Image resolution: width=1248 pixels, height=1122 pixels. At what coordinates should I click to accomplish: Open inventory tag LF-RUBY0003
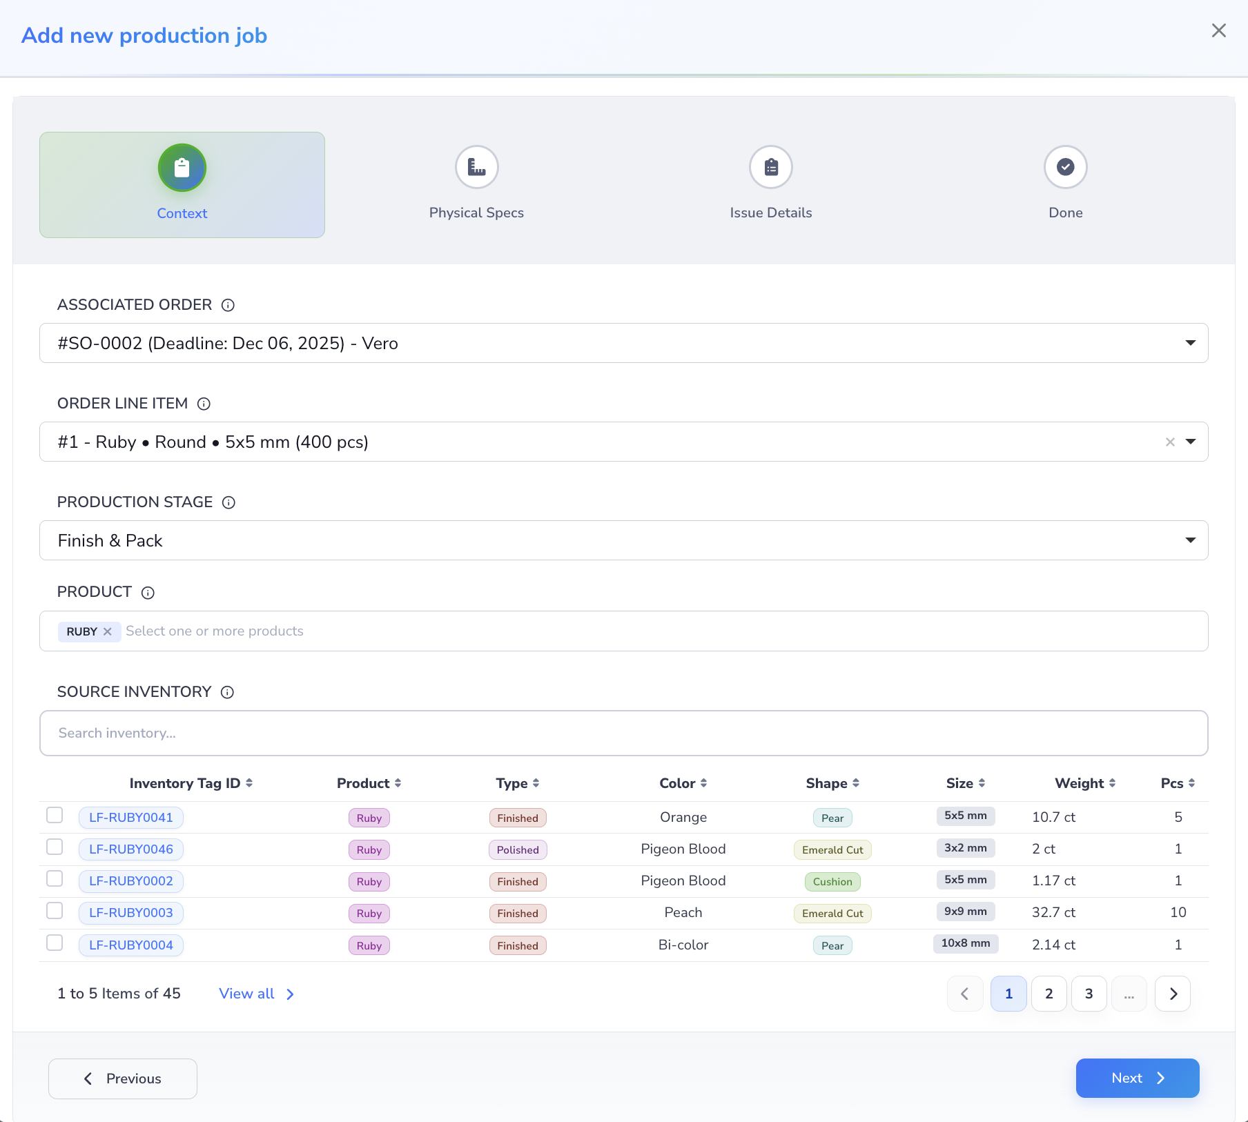131,913
